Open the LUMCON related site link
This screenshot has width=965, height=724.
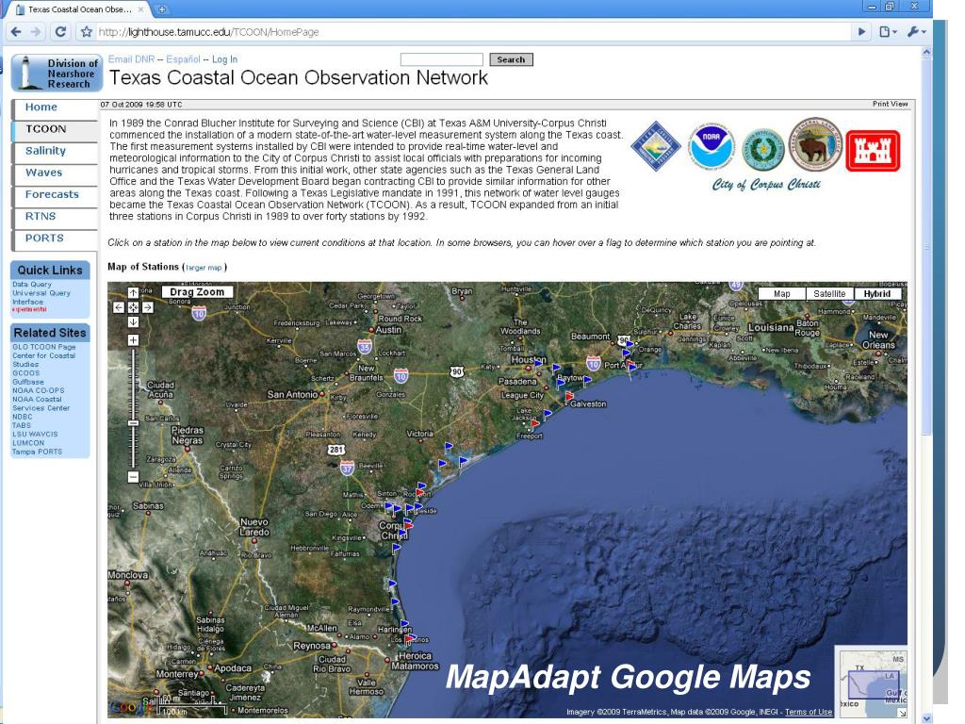[x=28, y=443]
